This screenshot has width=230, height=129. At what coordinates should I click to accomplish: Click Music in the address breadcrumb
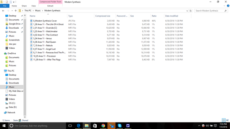pos(38,10)
